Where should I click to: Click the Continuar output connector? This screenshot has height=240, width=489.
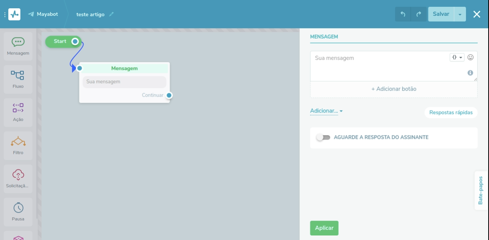pos(169,95)
